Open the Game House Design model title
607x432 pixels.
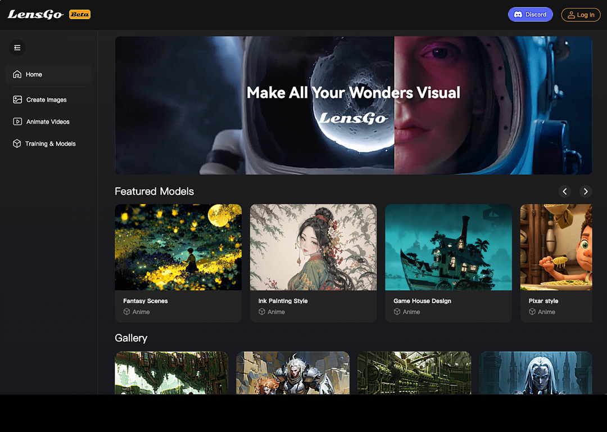tap(422, 301)
